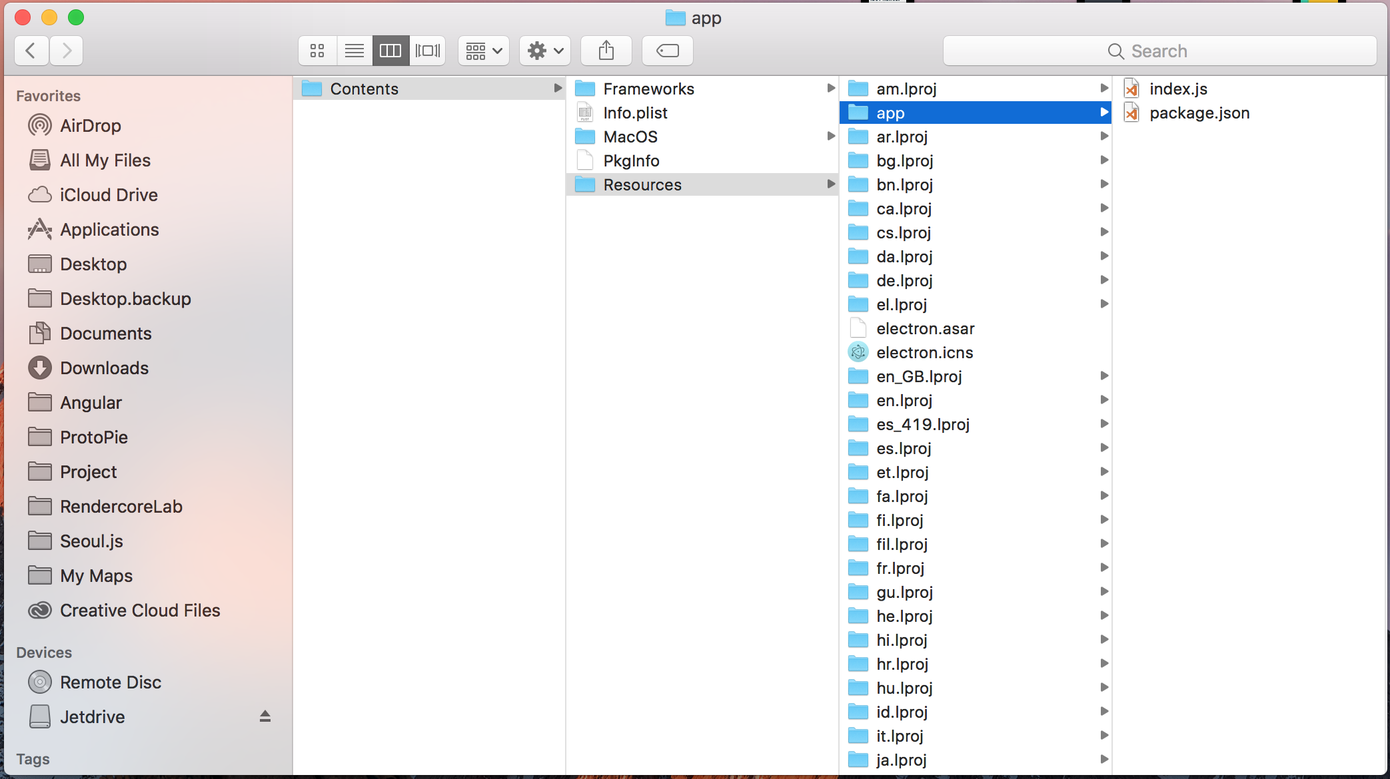Image resolution: width=1390 pixels, height=779 pixels.
Task: Expand the en_GB.lproj folder arrow
Action: coord(1103,376)
